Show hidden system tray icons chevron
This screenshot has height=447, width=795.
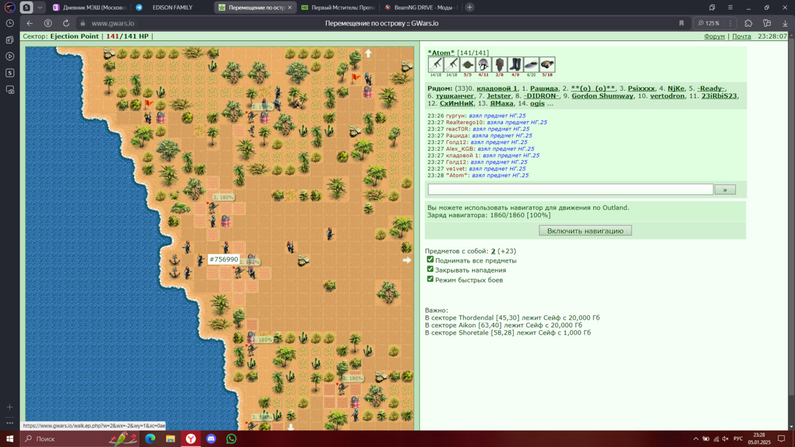click(695, 439)
